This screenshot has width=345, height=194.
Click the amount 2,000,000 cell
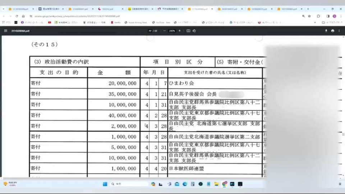point(114,126)
